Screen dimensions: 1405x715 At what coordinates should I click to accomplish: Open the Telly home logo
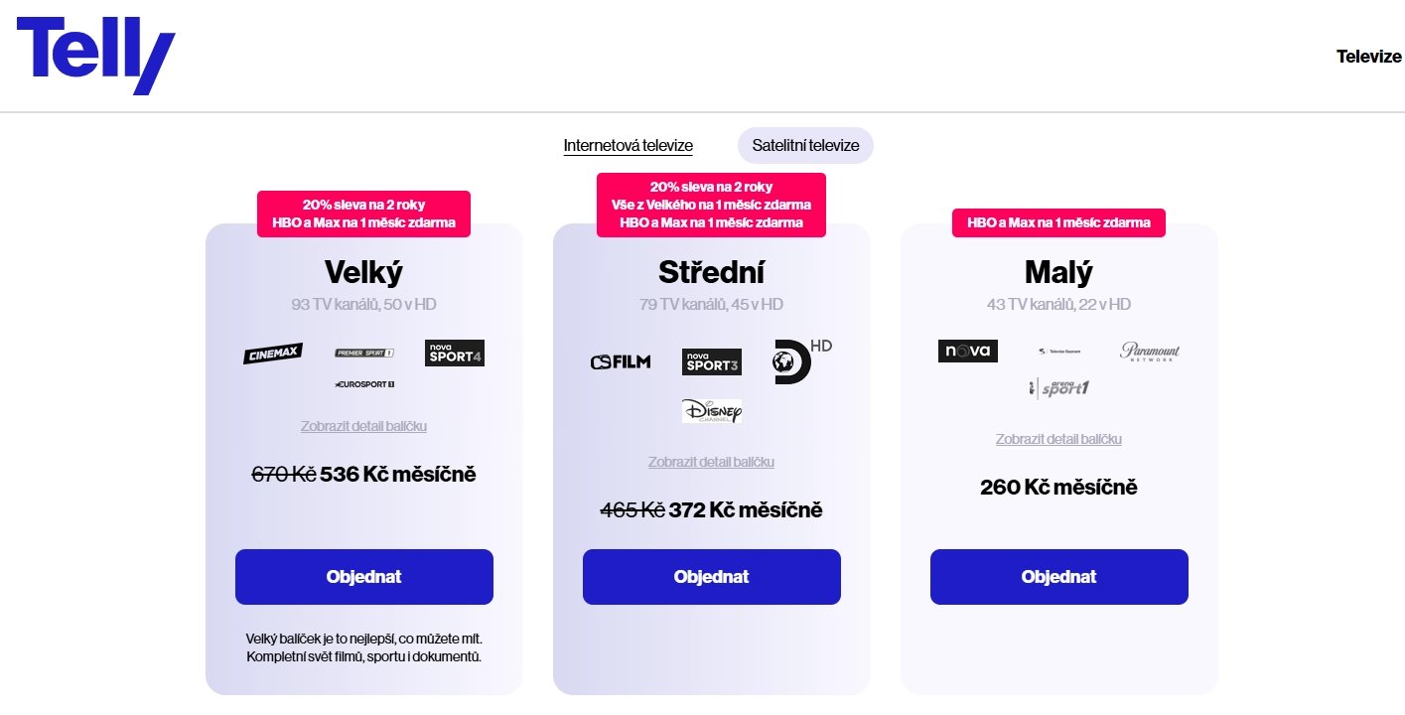point(94,55)
